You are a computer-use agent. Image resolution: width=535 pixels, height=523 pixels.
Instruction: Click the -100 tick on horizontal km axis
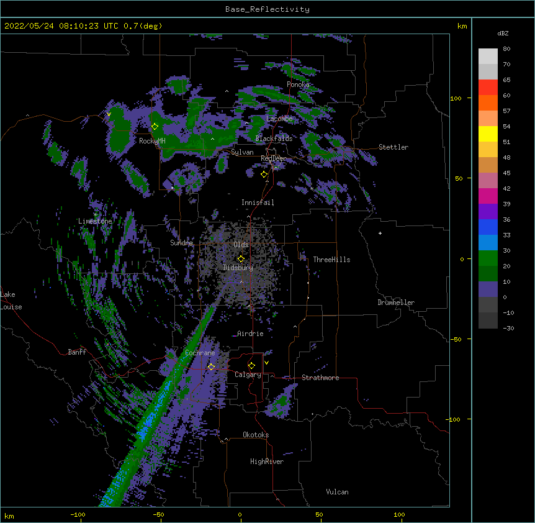pos(78,514)
